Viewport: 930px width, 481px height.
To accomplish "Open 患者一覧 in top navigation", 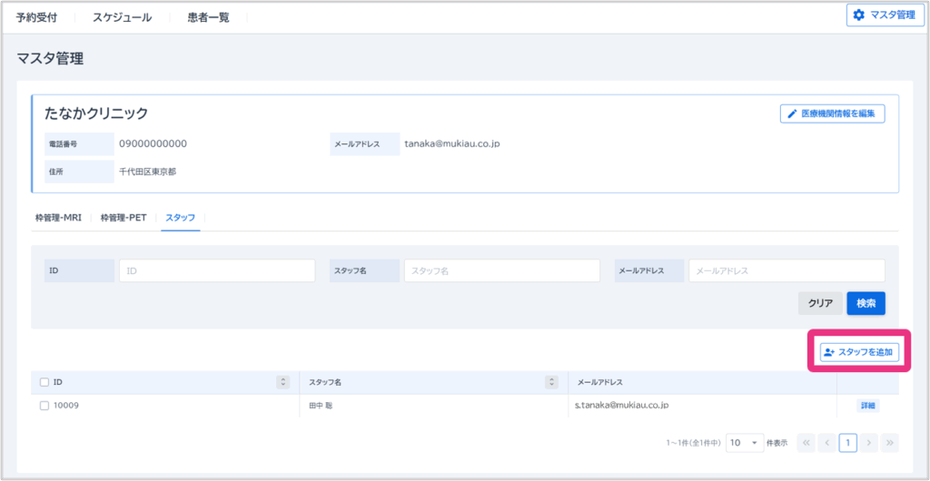I will (x=208, y=17).
